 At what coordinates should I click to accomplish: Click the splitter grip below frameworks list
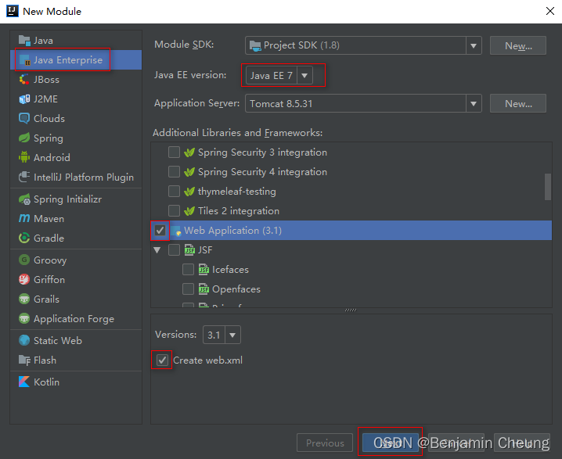tap(351, 310)
